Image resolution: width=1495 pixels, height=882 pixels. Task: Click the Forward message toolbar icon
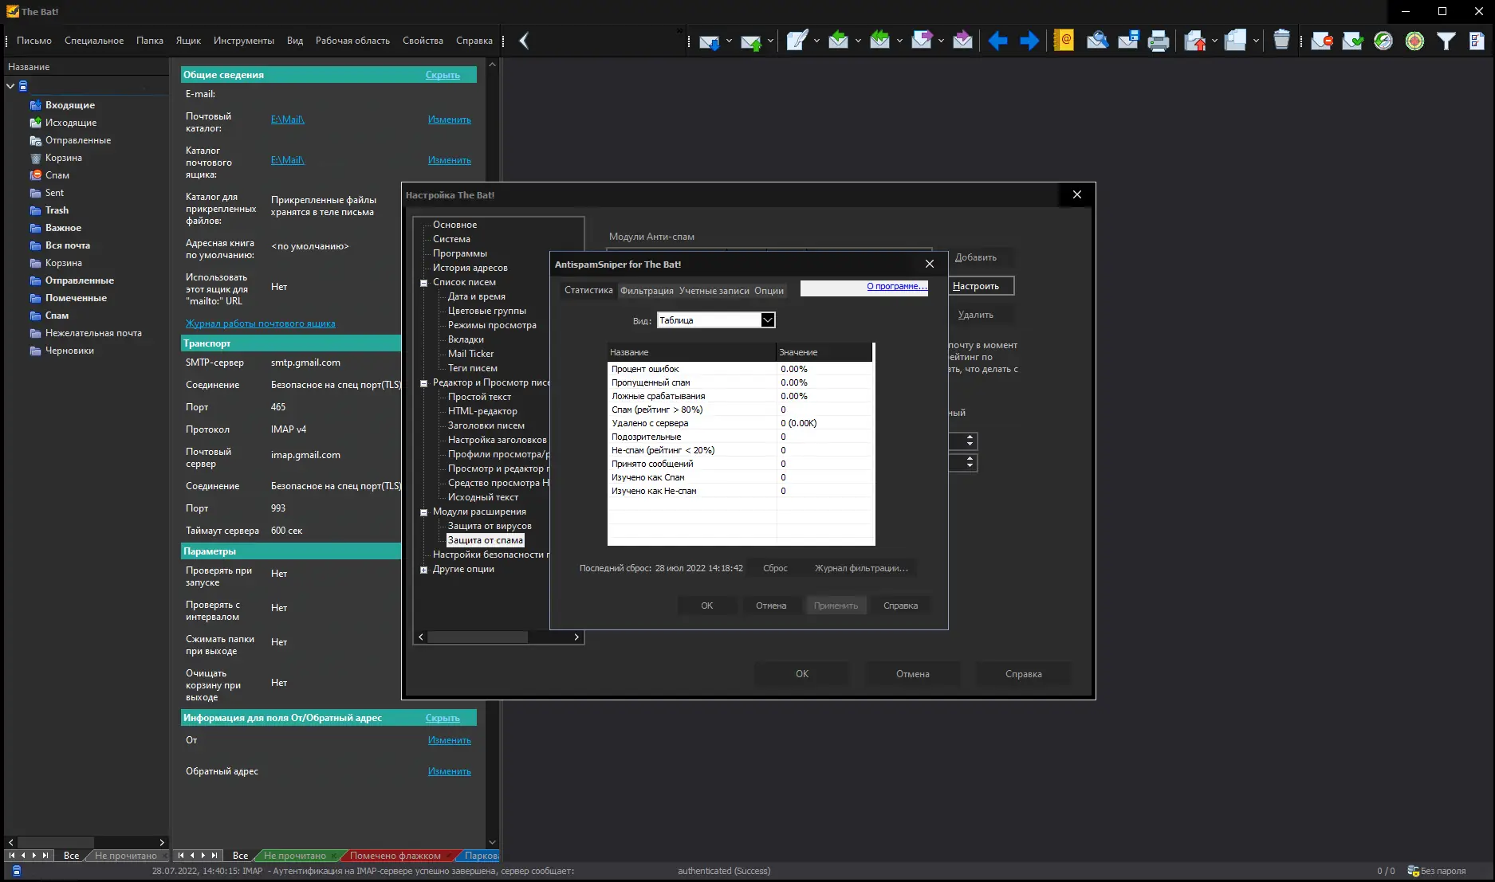point(921,41)
